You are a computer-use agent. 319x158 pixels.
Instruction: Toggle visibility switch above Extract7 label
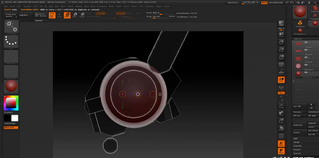pyautogui.click(x=306, y=43)
